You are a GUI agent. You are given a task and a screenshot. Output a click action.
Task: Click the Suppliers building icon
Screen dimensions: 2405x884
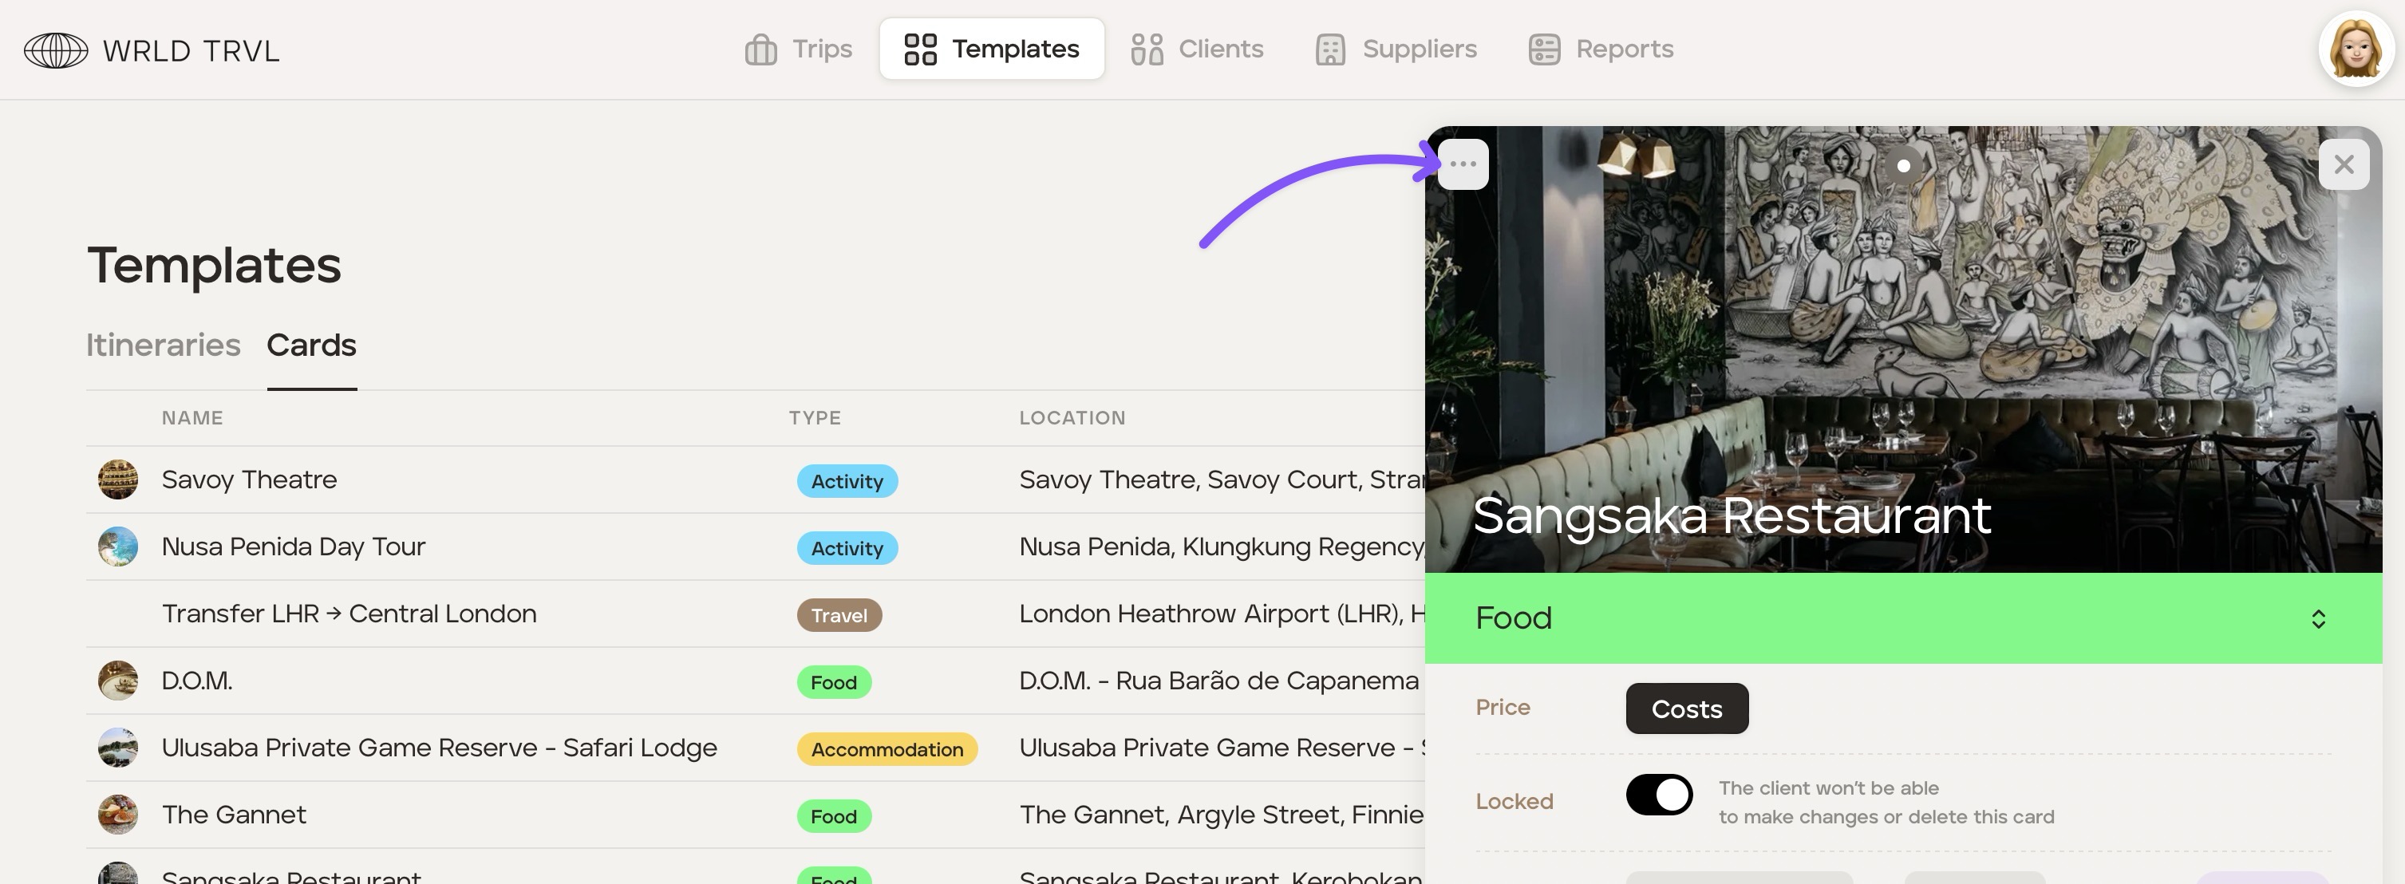pyautogui.click(x=1329, y=49)
